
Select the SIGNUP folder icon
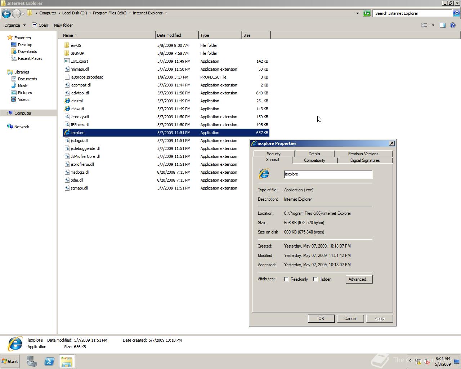tap(67, 53)
